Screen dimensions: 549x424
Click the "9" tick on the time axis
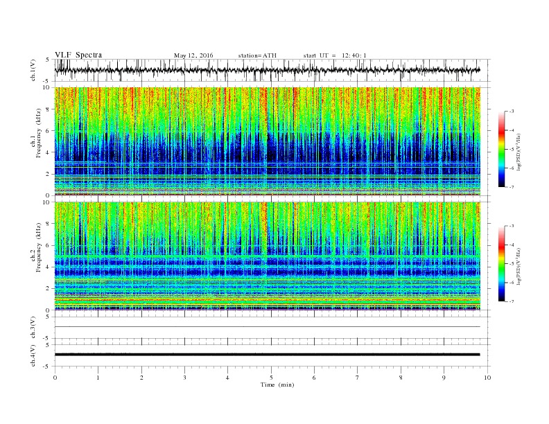coord(444,378)
